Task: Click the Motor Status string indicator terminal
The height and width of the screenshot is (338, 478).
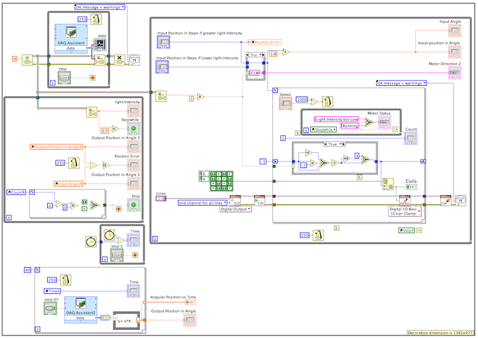Action: click(x=385, y=122)
